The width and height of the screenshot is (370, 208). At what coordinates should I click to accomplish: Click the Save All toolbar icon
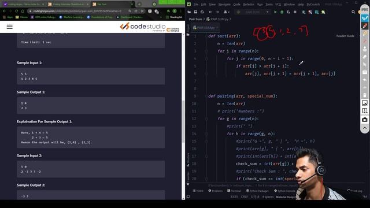point(195,12)
